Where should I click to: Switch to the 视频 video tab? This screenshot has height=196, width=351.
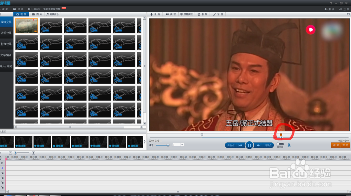coord(21,14)
